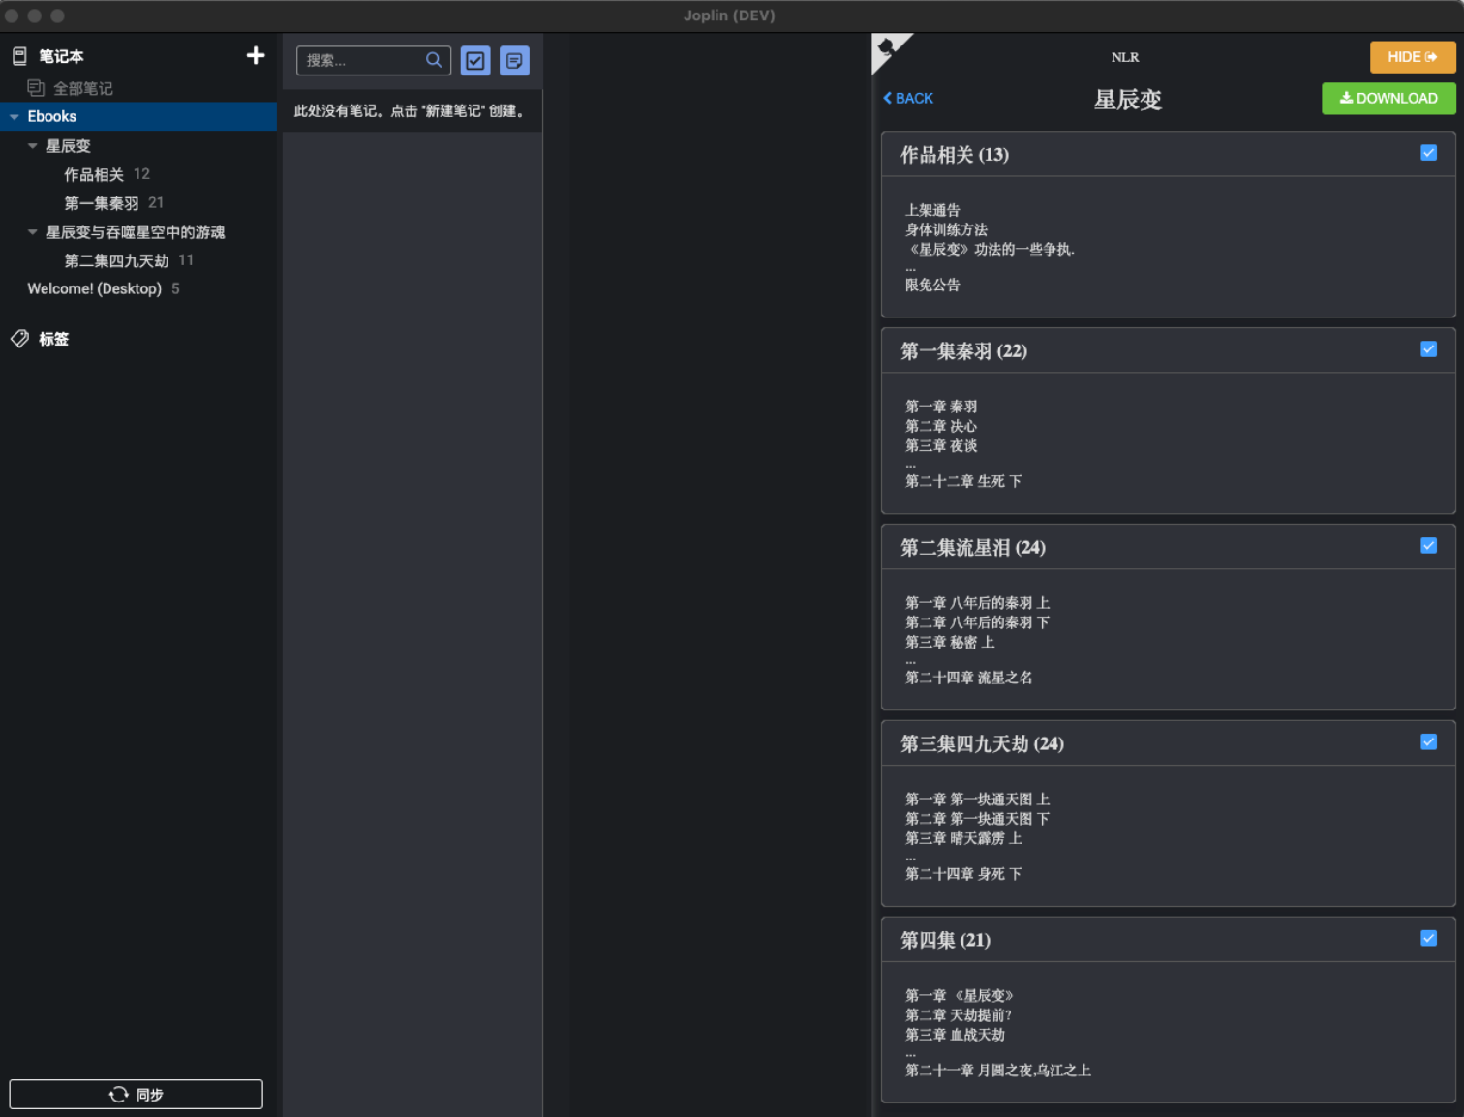The image size is (1464, 1117).
Task: Click the new note icon
Action: coord(514,61)
